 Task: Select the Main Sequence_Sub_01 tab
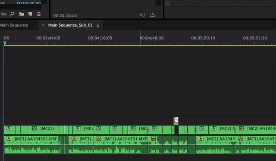click(70, 25)
